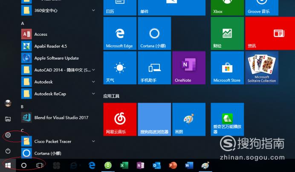Viewport: 295px width, 172px height.
Task: Open the 日历 calendar tile
Action: pos(120,8)
